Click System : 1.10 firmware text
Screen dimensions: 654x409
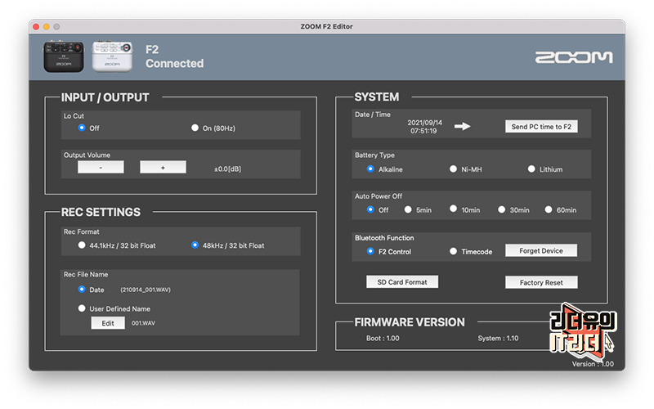tap(498, 338)
